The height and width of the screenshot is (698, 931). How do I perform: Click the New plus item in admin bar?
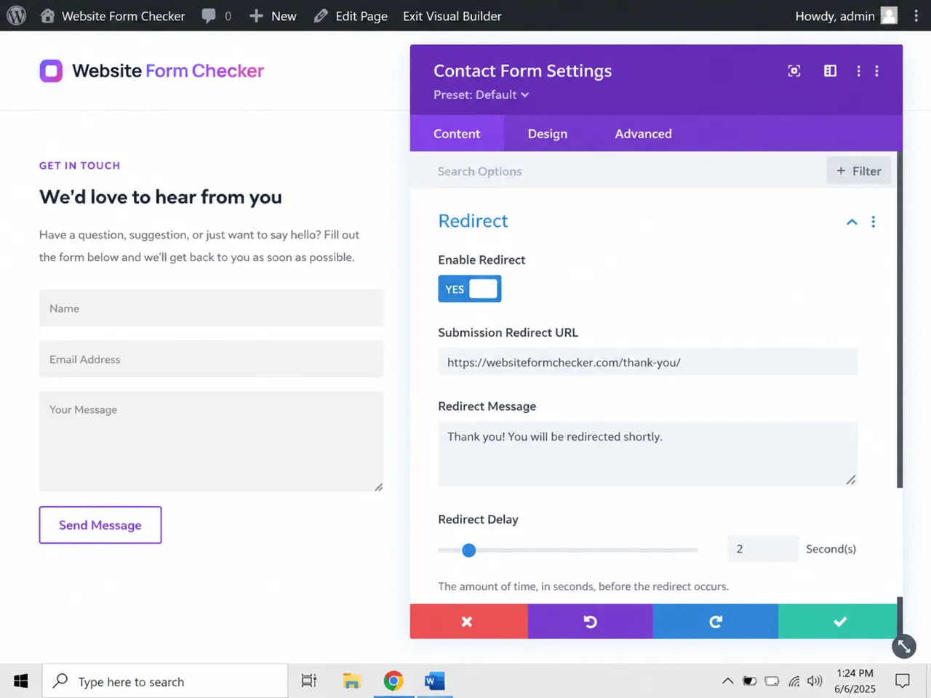coord(273,16)
